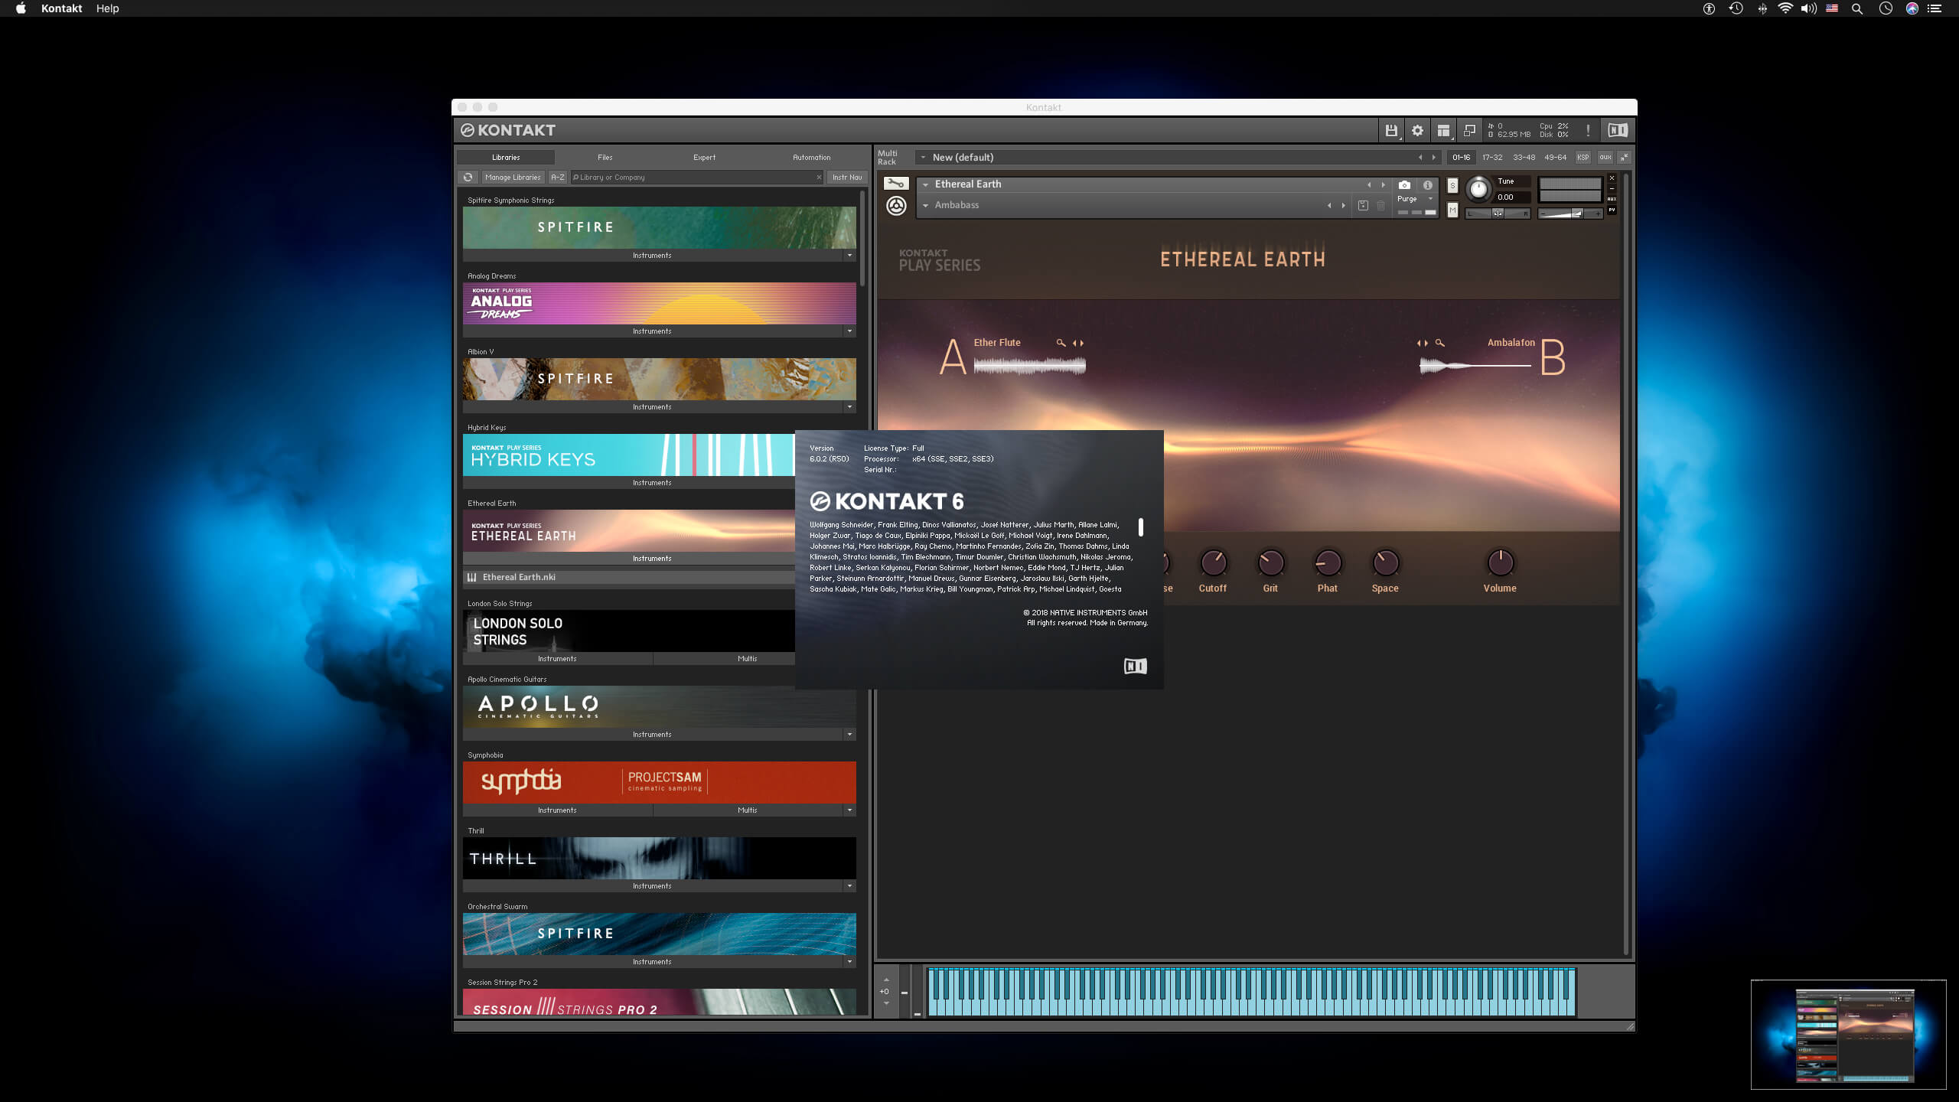Solo the Ethereal Earth instrument
Screen dimensions: 1959x1102
point(1452,186)
